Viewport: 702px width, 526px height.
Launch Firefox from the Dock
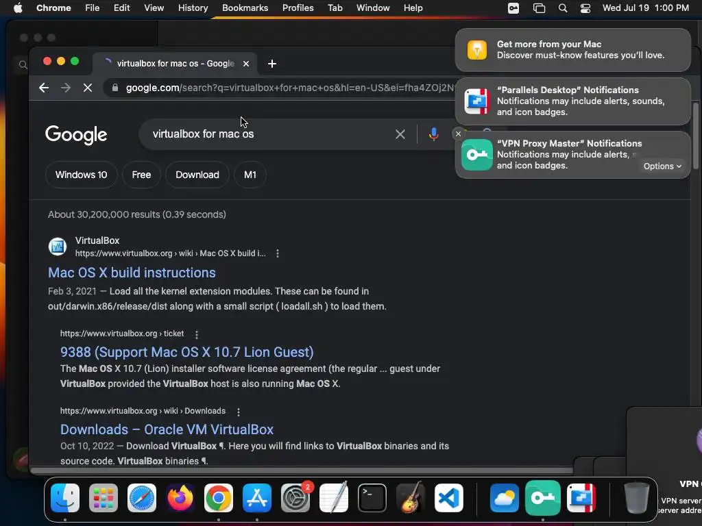[x=180, y=497]
